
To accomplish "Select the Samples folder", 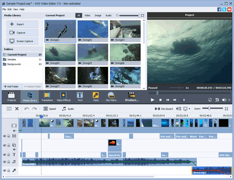I will (22, 59).
